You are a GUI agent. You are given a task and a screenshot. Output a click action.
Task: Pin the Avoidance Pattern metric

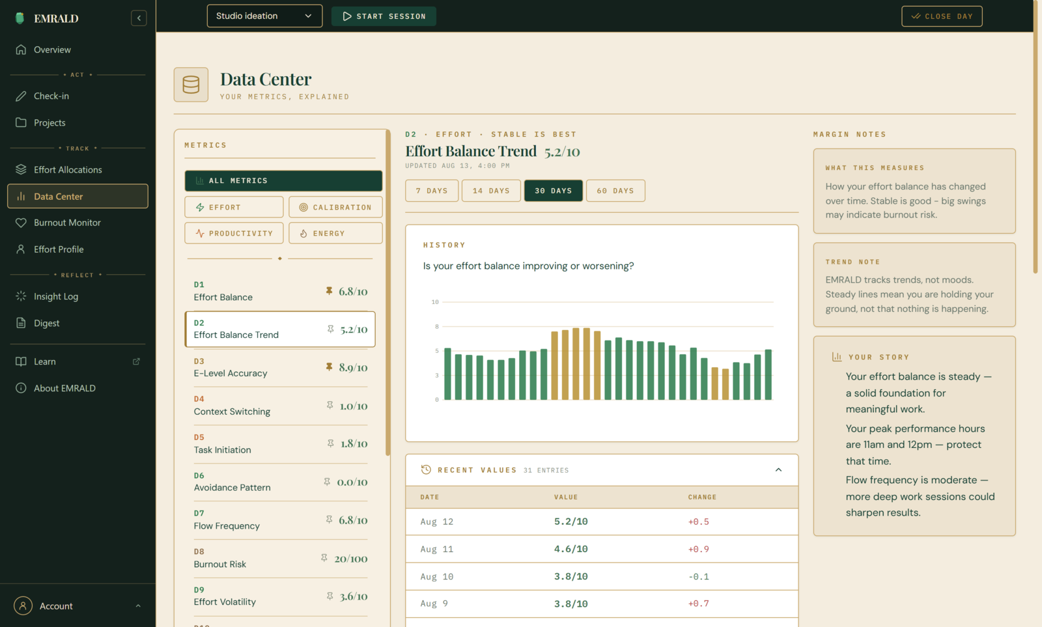[327, 482]
